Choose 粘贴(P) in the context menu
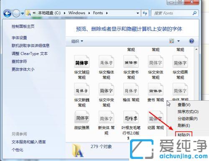This screenshot has height=161, width=209. coord(184,134)
